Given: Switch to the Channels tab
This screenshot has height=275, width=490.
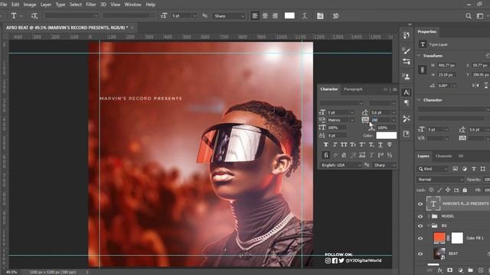Looking at the screenshot, I should [443, 156].
